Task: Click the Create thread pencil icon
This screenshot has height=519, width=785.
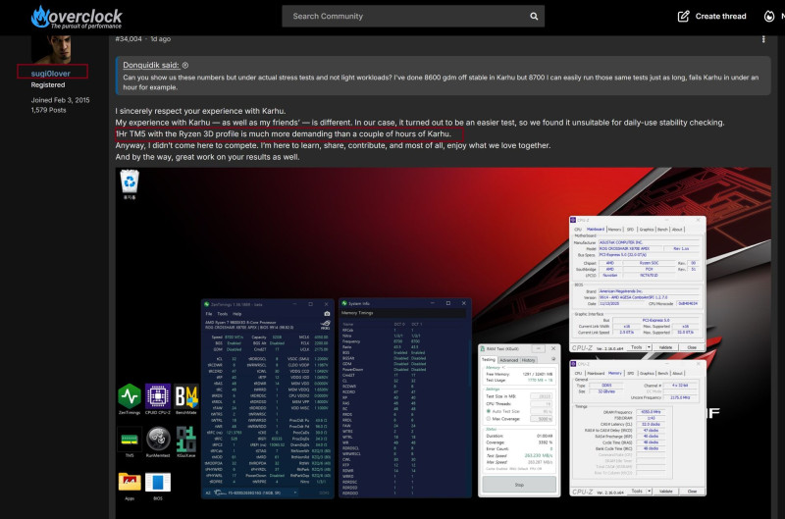Action: (683, 16)
